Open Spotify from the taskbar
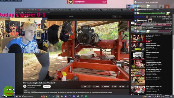174x98 pixels. click(86, 96)
